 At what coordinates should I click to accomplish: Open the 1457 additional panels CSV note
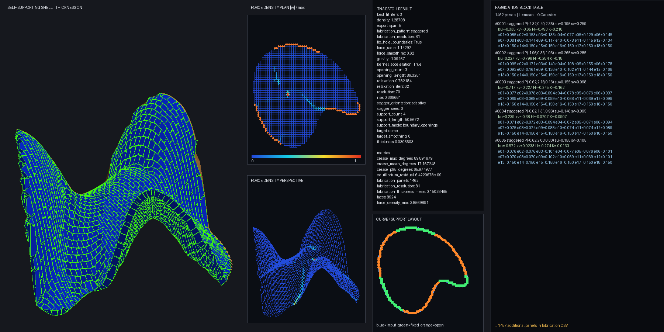pyautogui.click(x=531, y=325)
